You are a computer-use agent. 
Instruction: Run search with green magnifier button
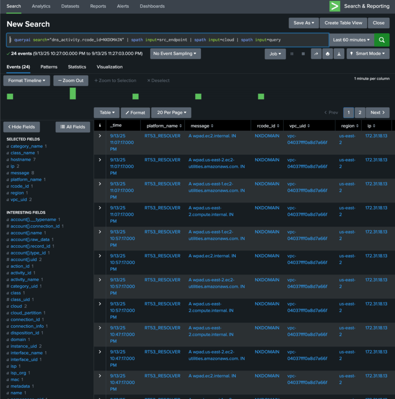pyautogui.click(x=382, y=40)
